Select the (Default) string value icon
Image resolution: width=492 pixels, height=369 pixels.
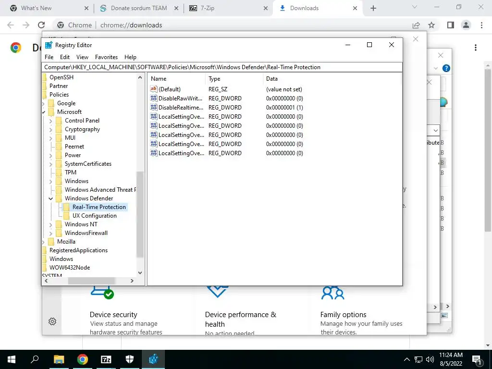(153, 89)
